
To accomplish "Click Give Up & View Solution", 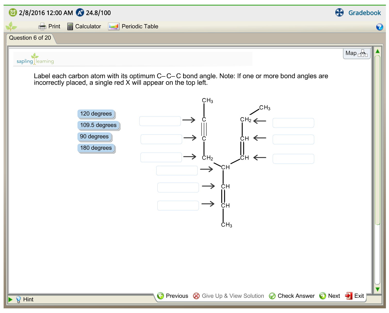I will 229,296.
